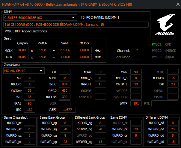
Task: Click the tCPDED value 15
Action: click(173, 78)
